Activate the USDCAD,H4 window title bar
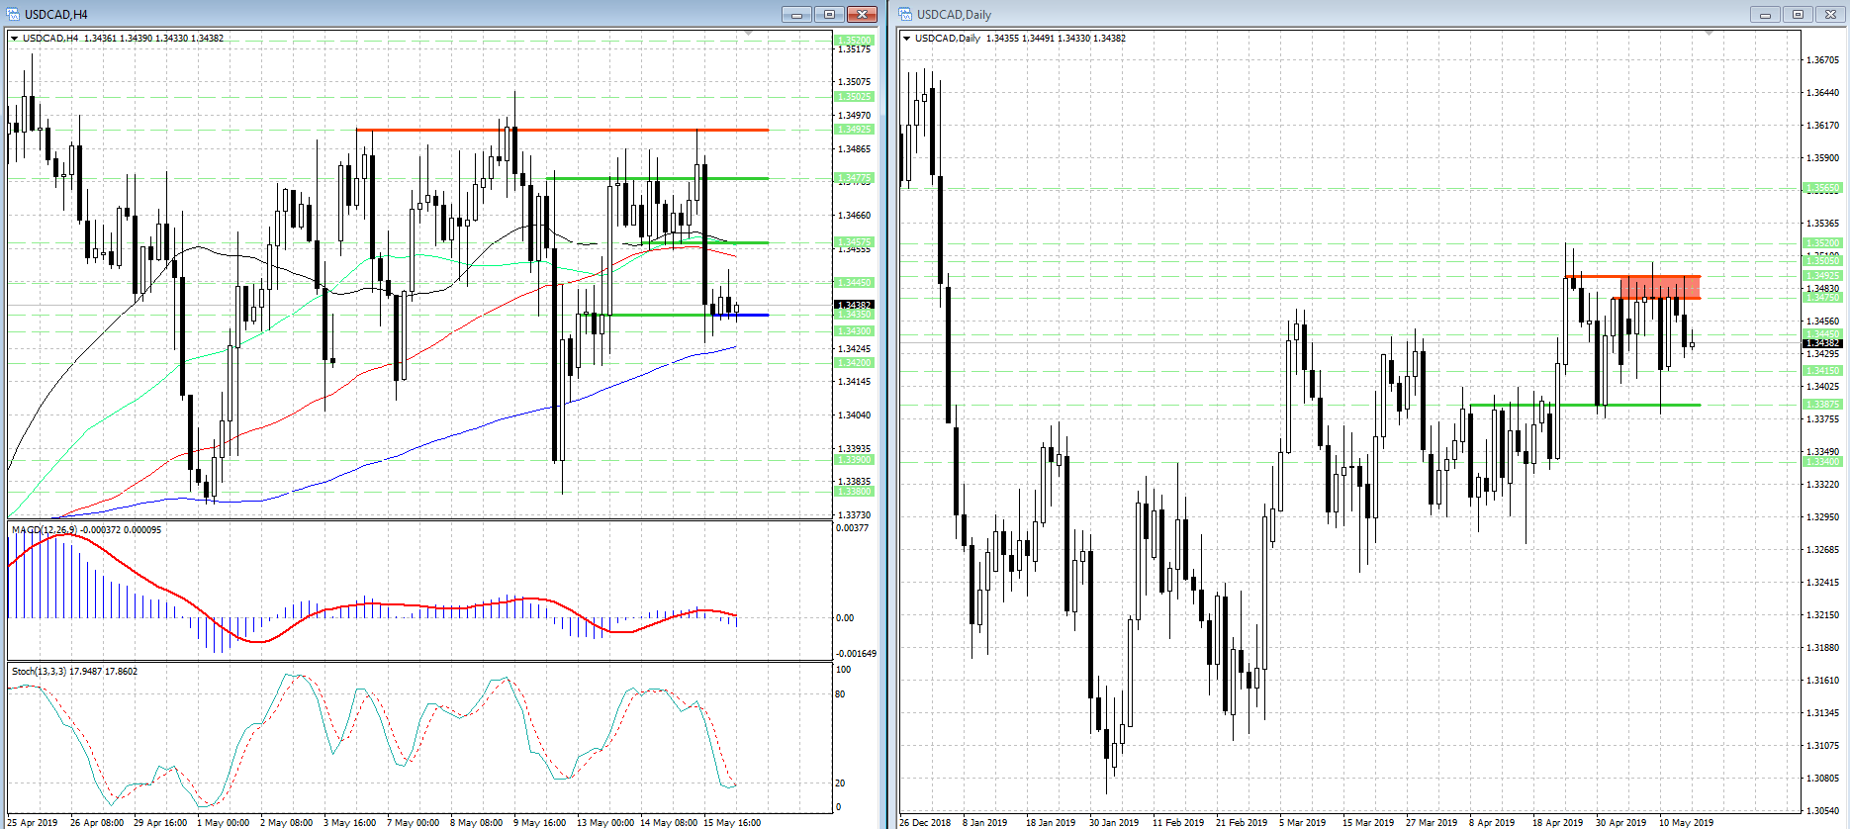Viewport: 1850px width, 829px height. (x=396, y=14)
